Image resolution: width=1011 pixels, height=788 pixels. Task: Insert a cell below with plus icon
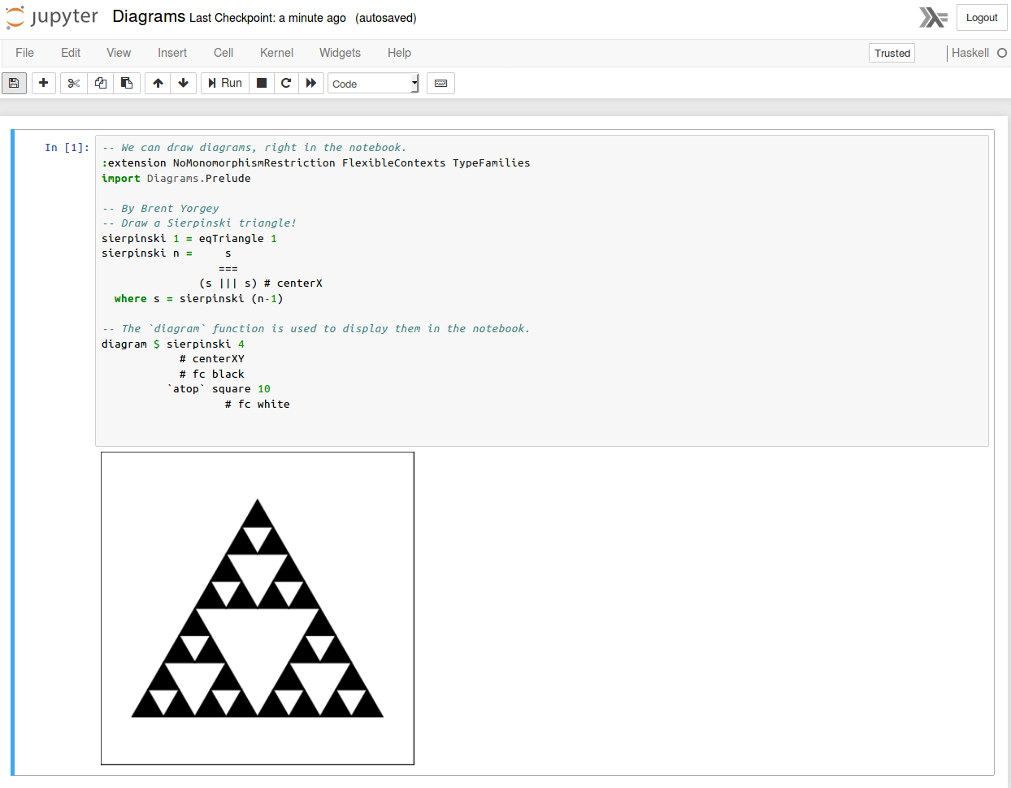click(x=44, y=83)
